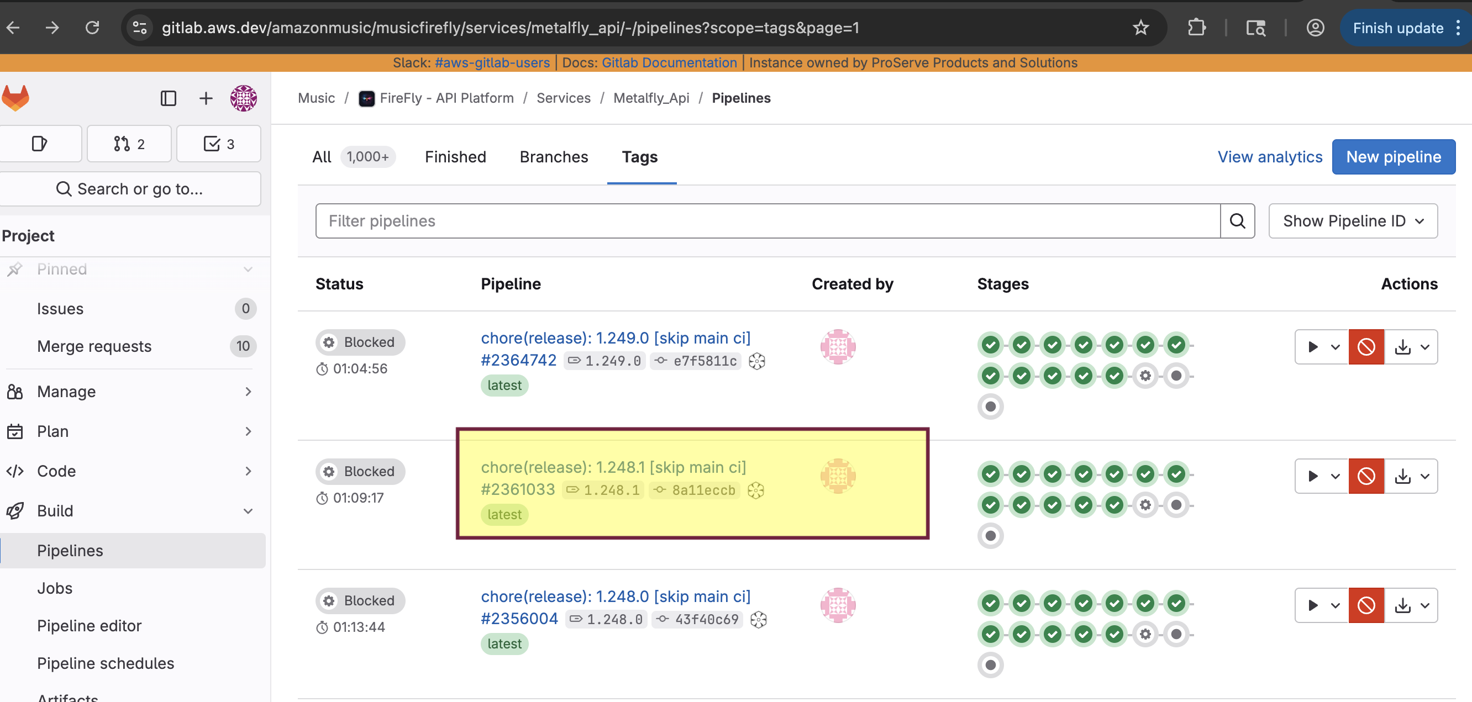This screenshot has width=1472, height=702.
Task: Open the View analytics link
Action: 1270,156
